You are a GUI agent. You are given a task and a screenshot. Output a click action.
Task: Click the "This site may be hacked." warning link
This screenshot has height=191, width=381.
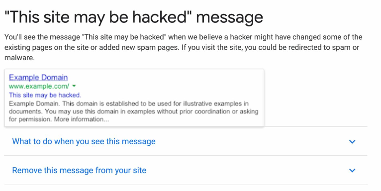pyautogui.click(x=45, y=95)
